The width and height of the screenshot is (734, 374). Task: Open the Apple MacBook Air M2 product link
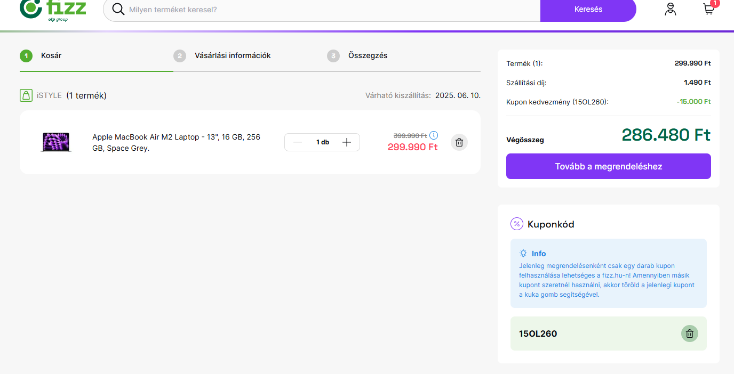(x=176, y=142)
